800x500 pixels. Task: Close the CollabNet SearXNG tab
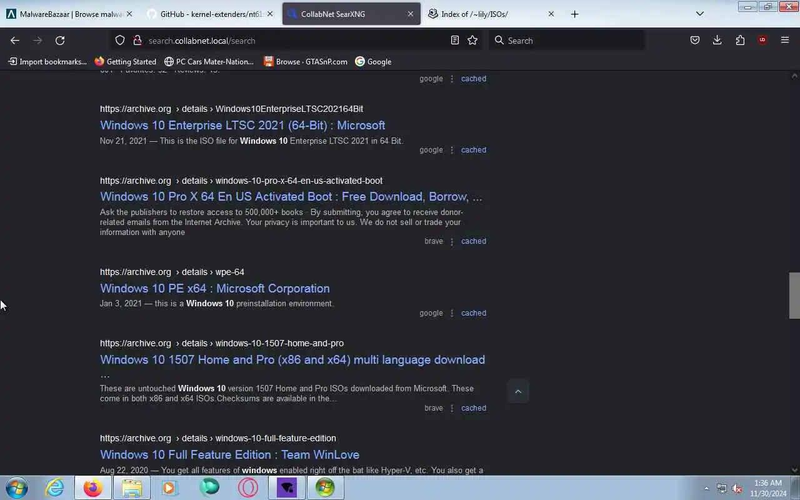point(411,14)
